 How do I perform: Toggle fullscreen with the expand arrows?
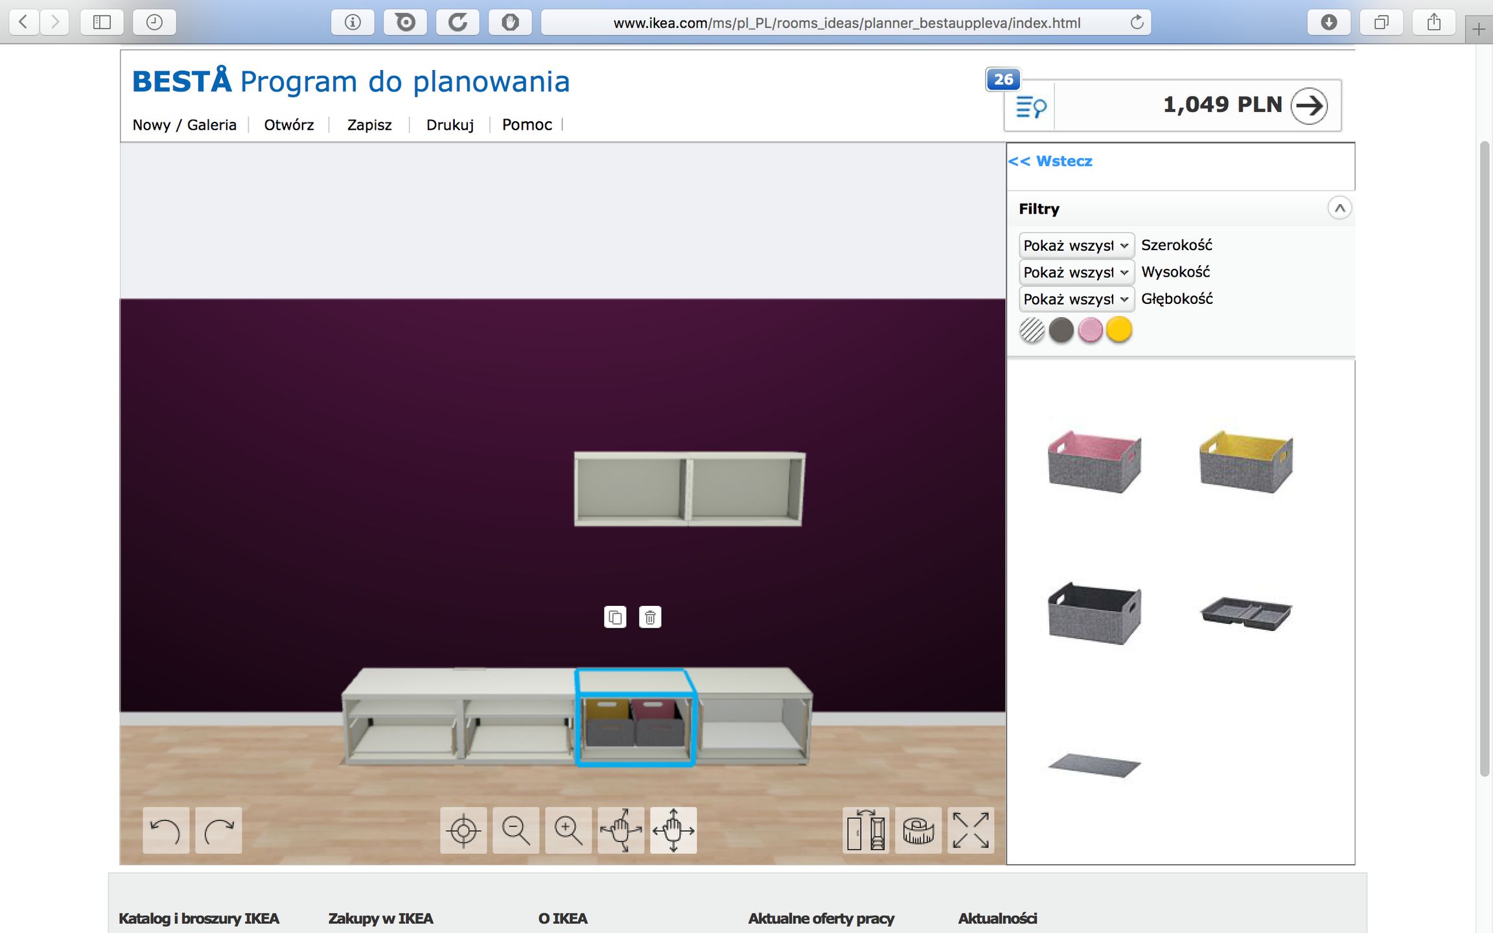click(971, 830)
